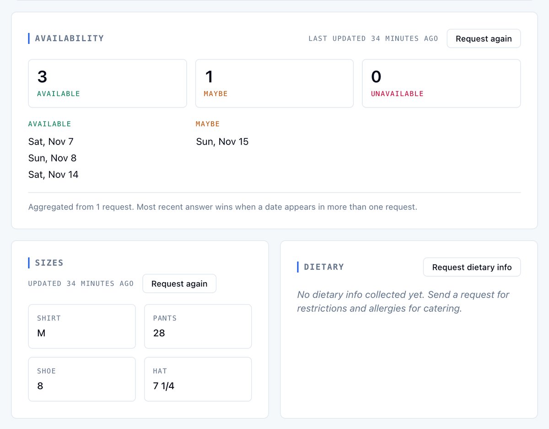Select the 0 Unavailable summary card

441,83
